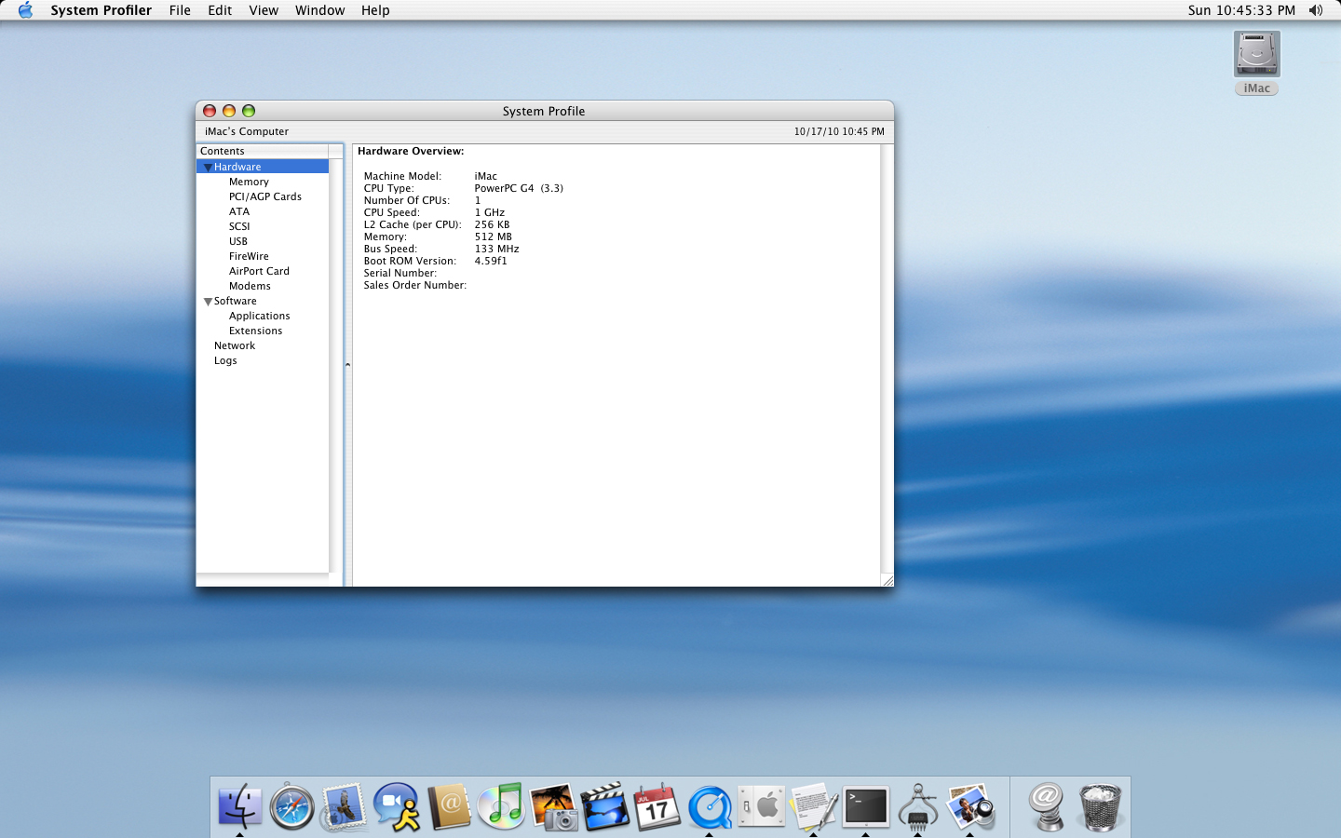The image size is (1341, 838).
Task: Open the File menu
Action: [180, 10]
